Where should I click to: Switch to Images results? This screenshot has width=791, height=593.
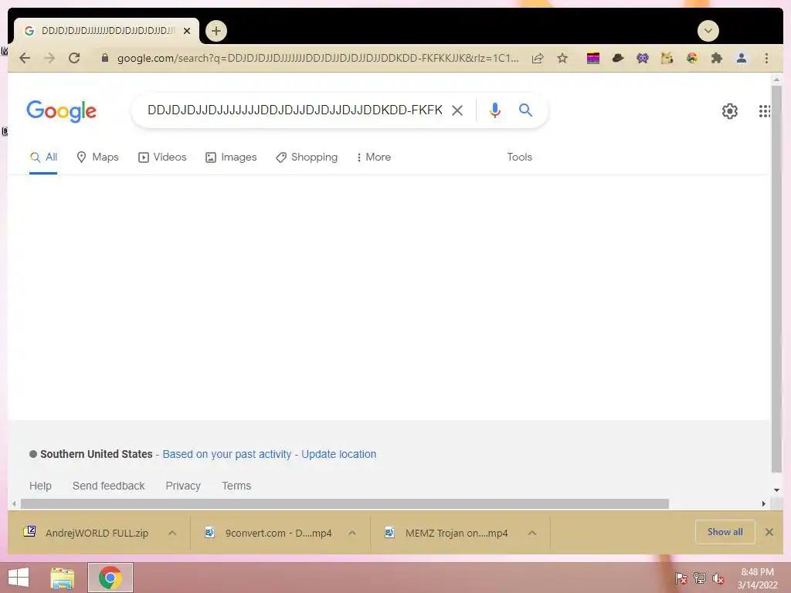click(231, 158)
